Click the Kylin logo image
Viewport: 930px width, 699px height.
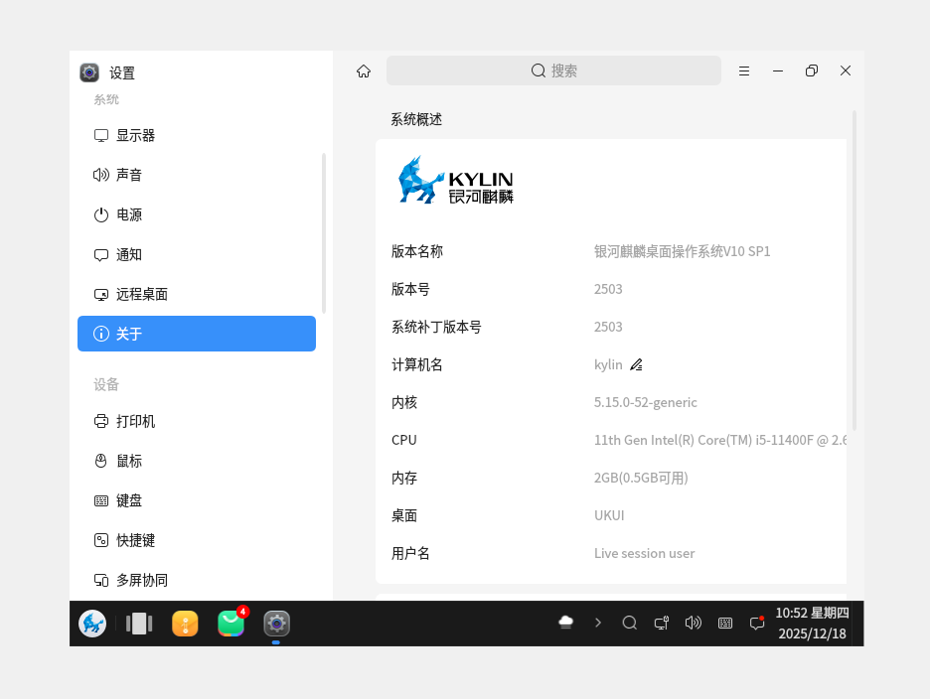[455, 181]
